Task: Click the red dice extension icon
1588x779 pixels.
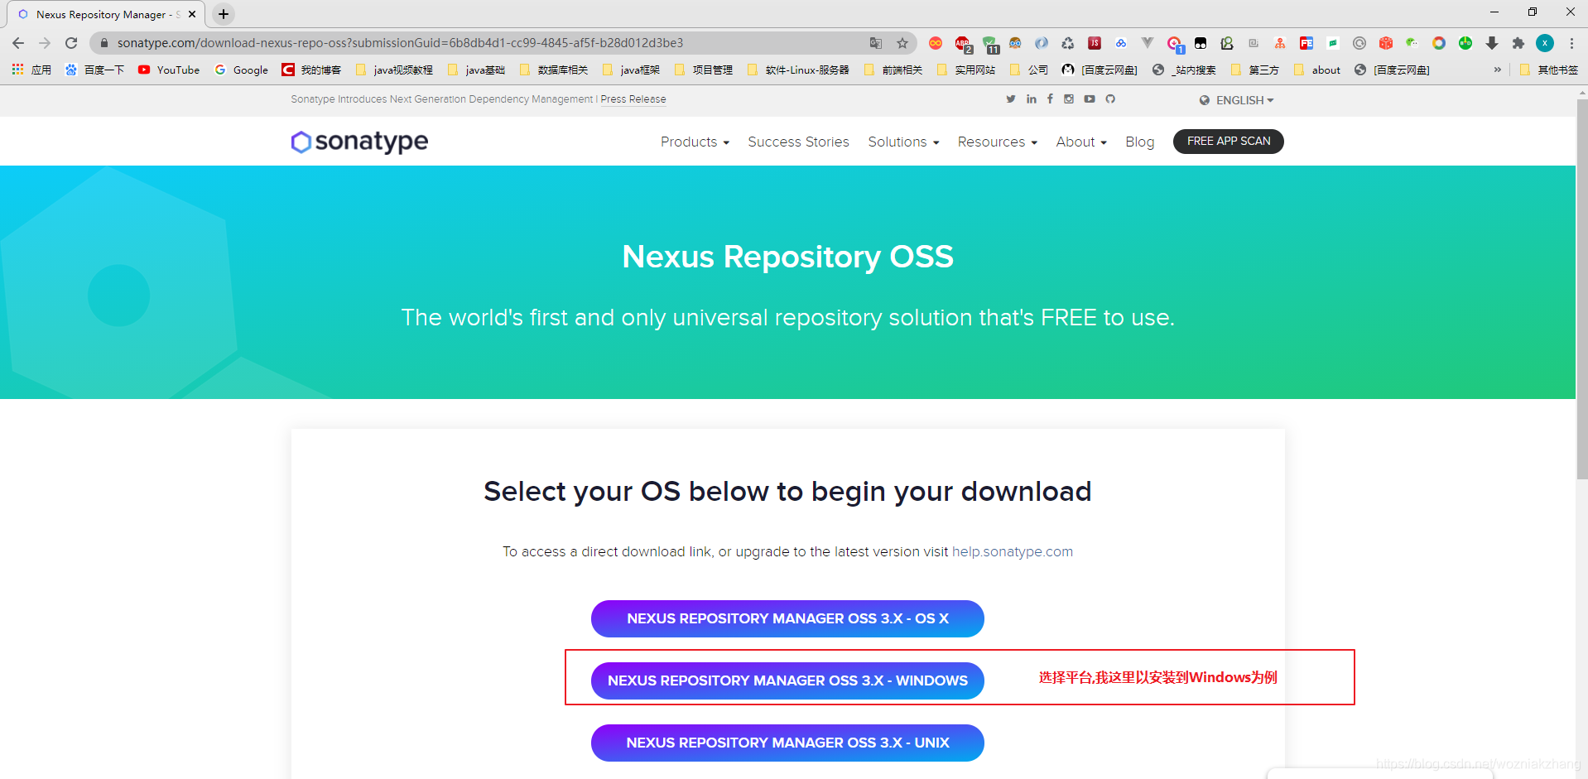Action: [x=1386, y=43]
